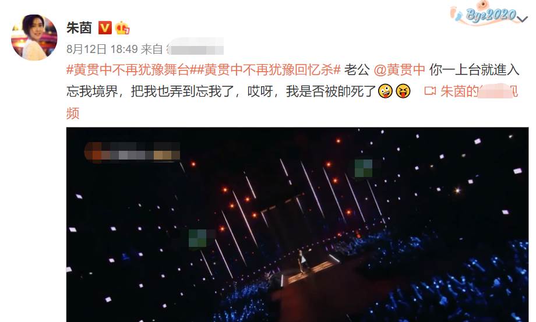Click the post body text 忘我境界
Image resolution: width=536 pixels, height=322 pixels.
[x=92, y=91]
